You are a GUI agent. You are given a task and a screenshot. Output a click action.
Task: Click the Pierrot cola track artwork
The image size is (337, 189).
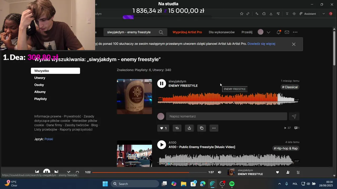point(134,97)
